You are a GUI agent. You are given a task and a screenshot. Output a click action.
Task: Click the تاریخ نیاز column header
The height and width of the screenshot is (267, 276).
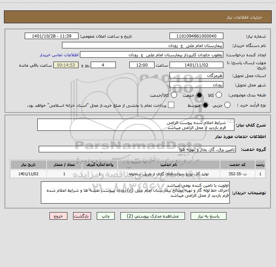click(x=28, y=165)
